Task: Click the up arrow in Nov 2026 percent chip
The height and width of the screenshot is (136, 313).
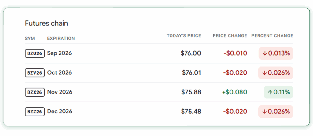Action: point(270,92)
